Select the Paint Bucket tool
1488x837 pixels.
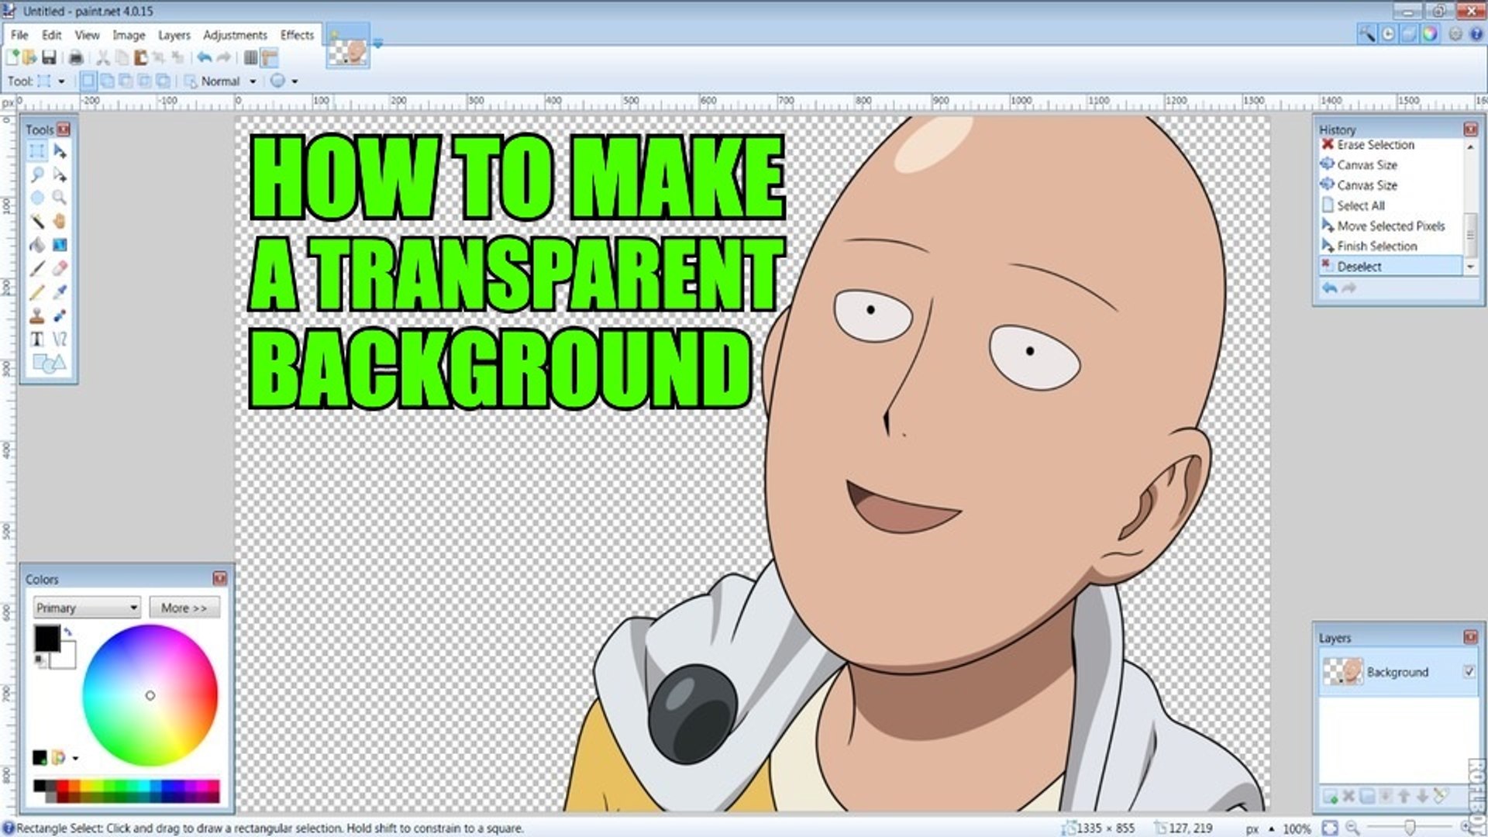(37, 244)
